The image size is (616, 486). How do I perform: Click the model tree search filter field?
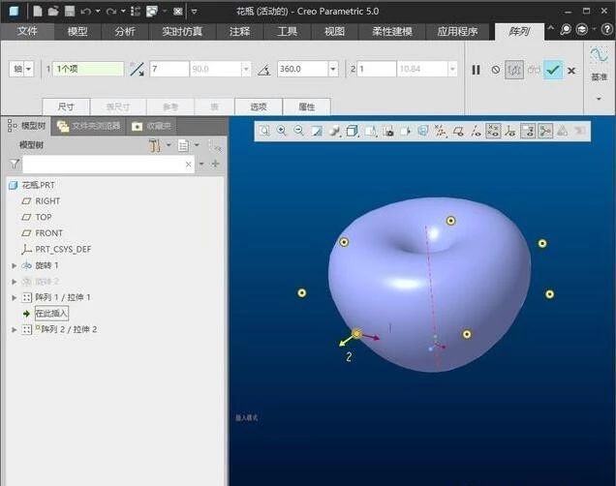coord(102,165)
